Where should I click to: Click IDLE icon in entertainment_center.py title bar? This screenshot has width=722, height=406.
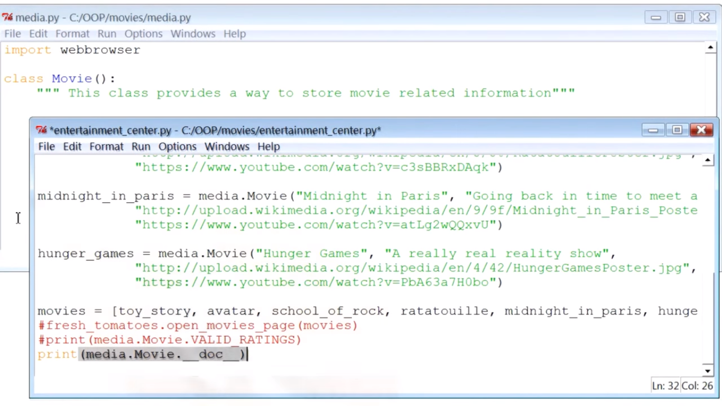(x=41, y=130)
